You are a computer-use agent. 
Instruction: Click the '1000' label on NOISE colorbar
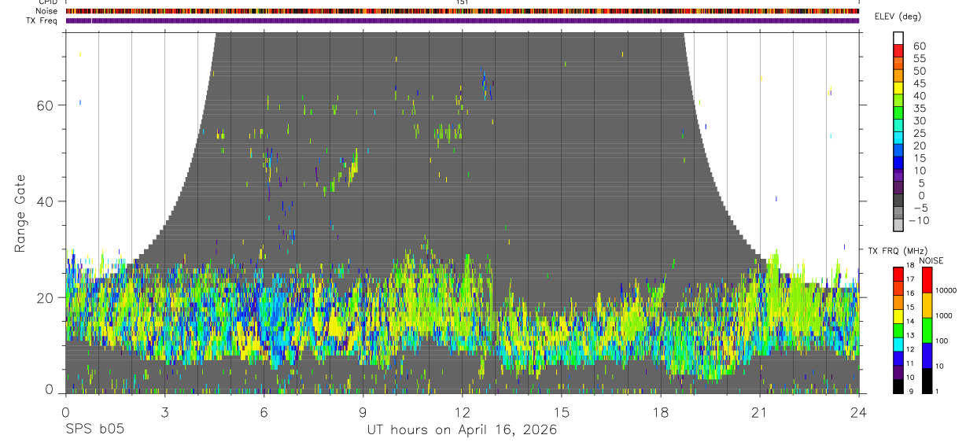click(944, 316)
